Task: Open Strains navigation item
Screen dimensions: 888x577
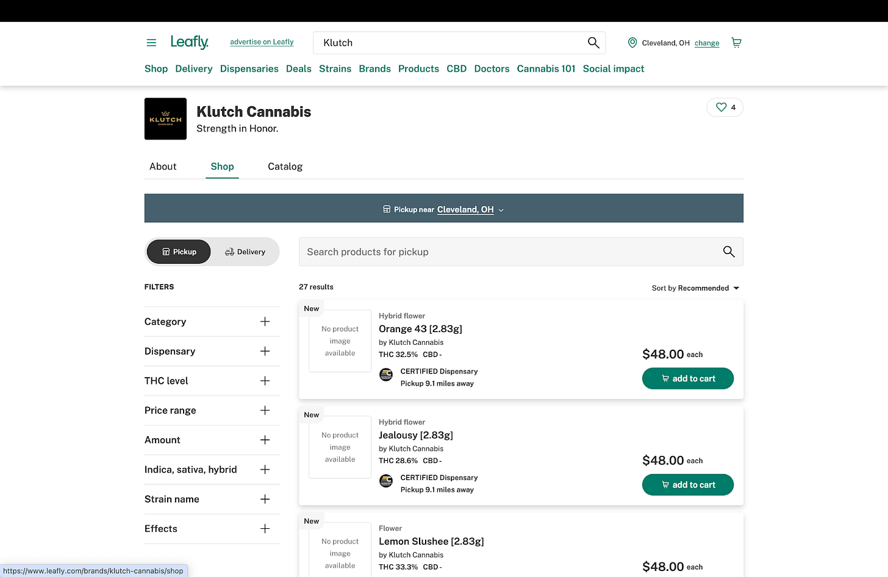Action: pyautogui.click(x=335, y=69)
